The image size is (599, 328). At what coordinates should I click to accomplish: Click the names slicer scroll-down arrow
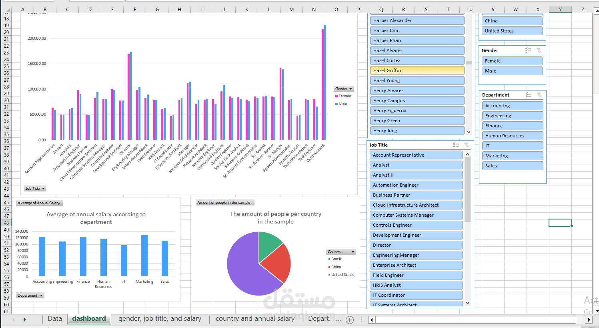(469, 131)
